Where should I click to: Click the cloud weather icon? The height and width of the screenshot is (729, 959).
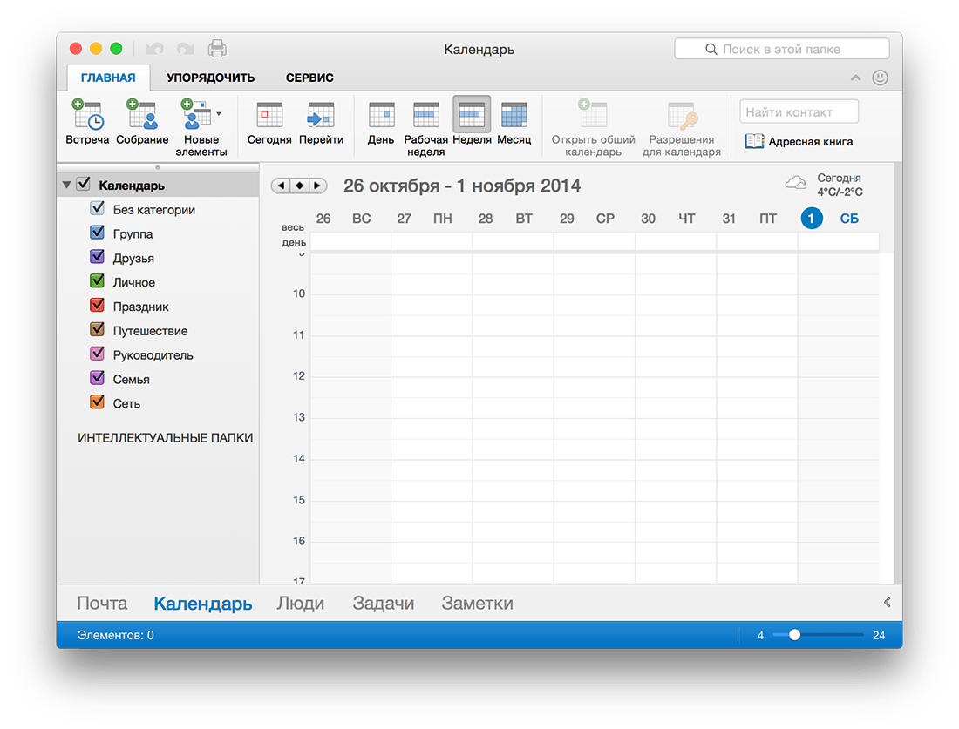pos(796,182)
